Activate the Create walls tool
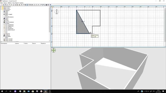 [25, 5]
